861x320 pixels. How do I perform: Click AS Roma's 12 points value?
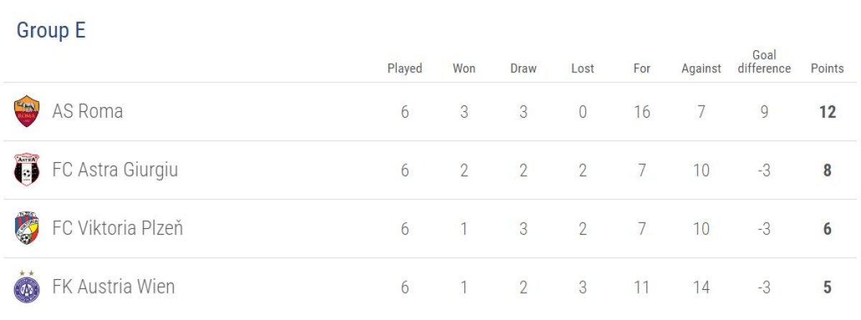pyautogui.click(x=827, y=112)
